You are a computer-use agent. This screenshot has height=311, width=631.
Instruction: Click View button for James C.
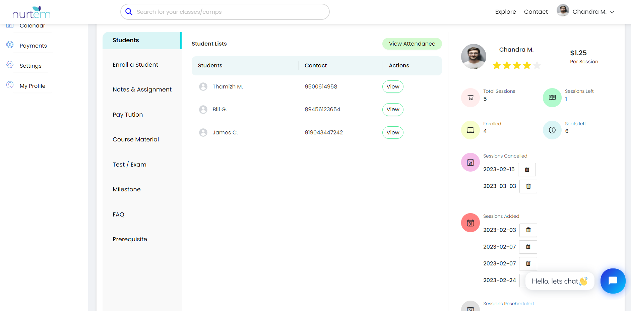tap(393, 132)
